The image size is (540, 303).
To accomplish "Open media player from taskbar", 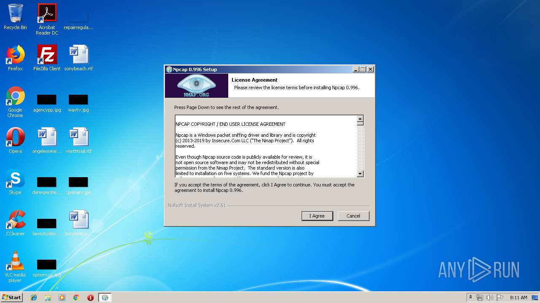I will click(62, 298).
